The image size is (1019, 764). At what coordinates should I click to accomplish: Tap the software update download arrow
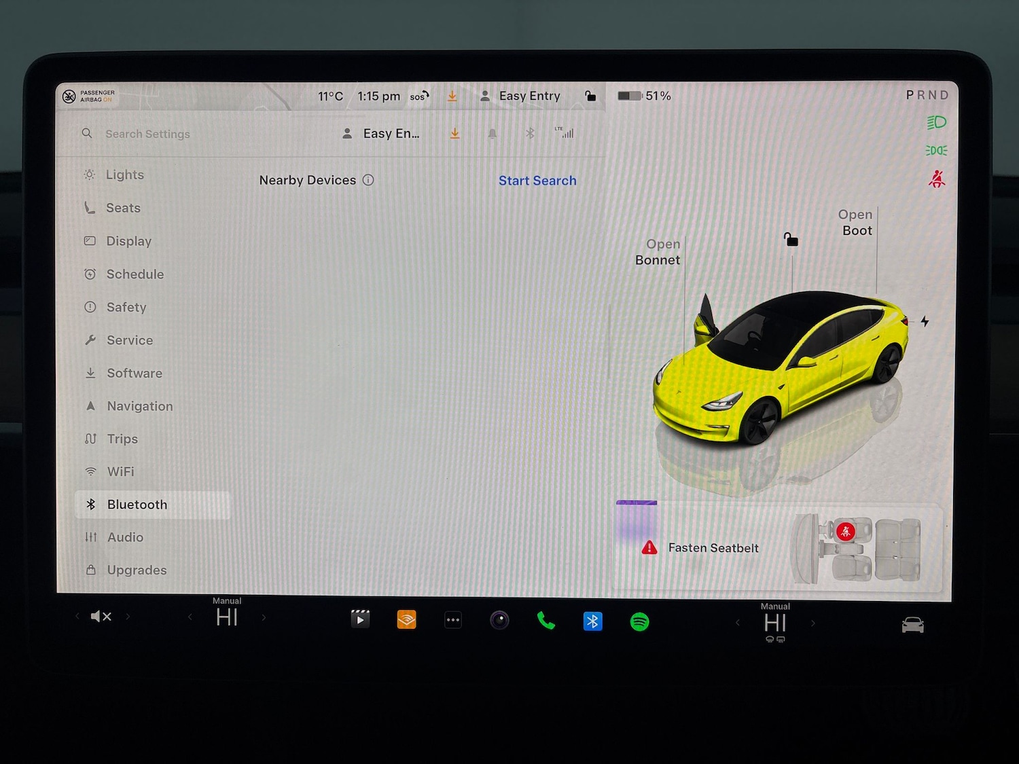(x=452, y=96)
